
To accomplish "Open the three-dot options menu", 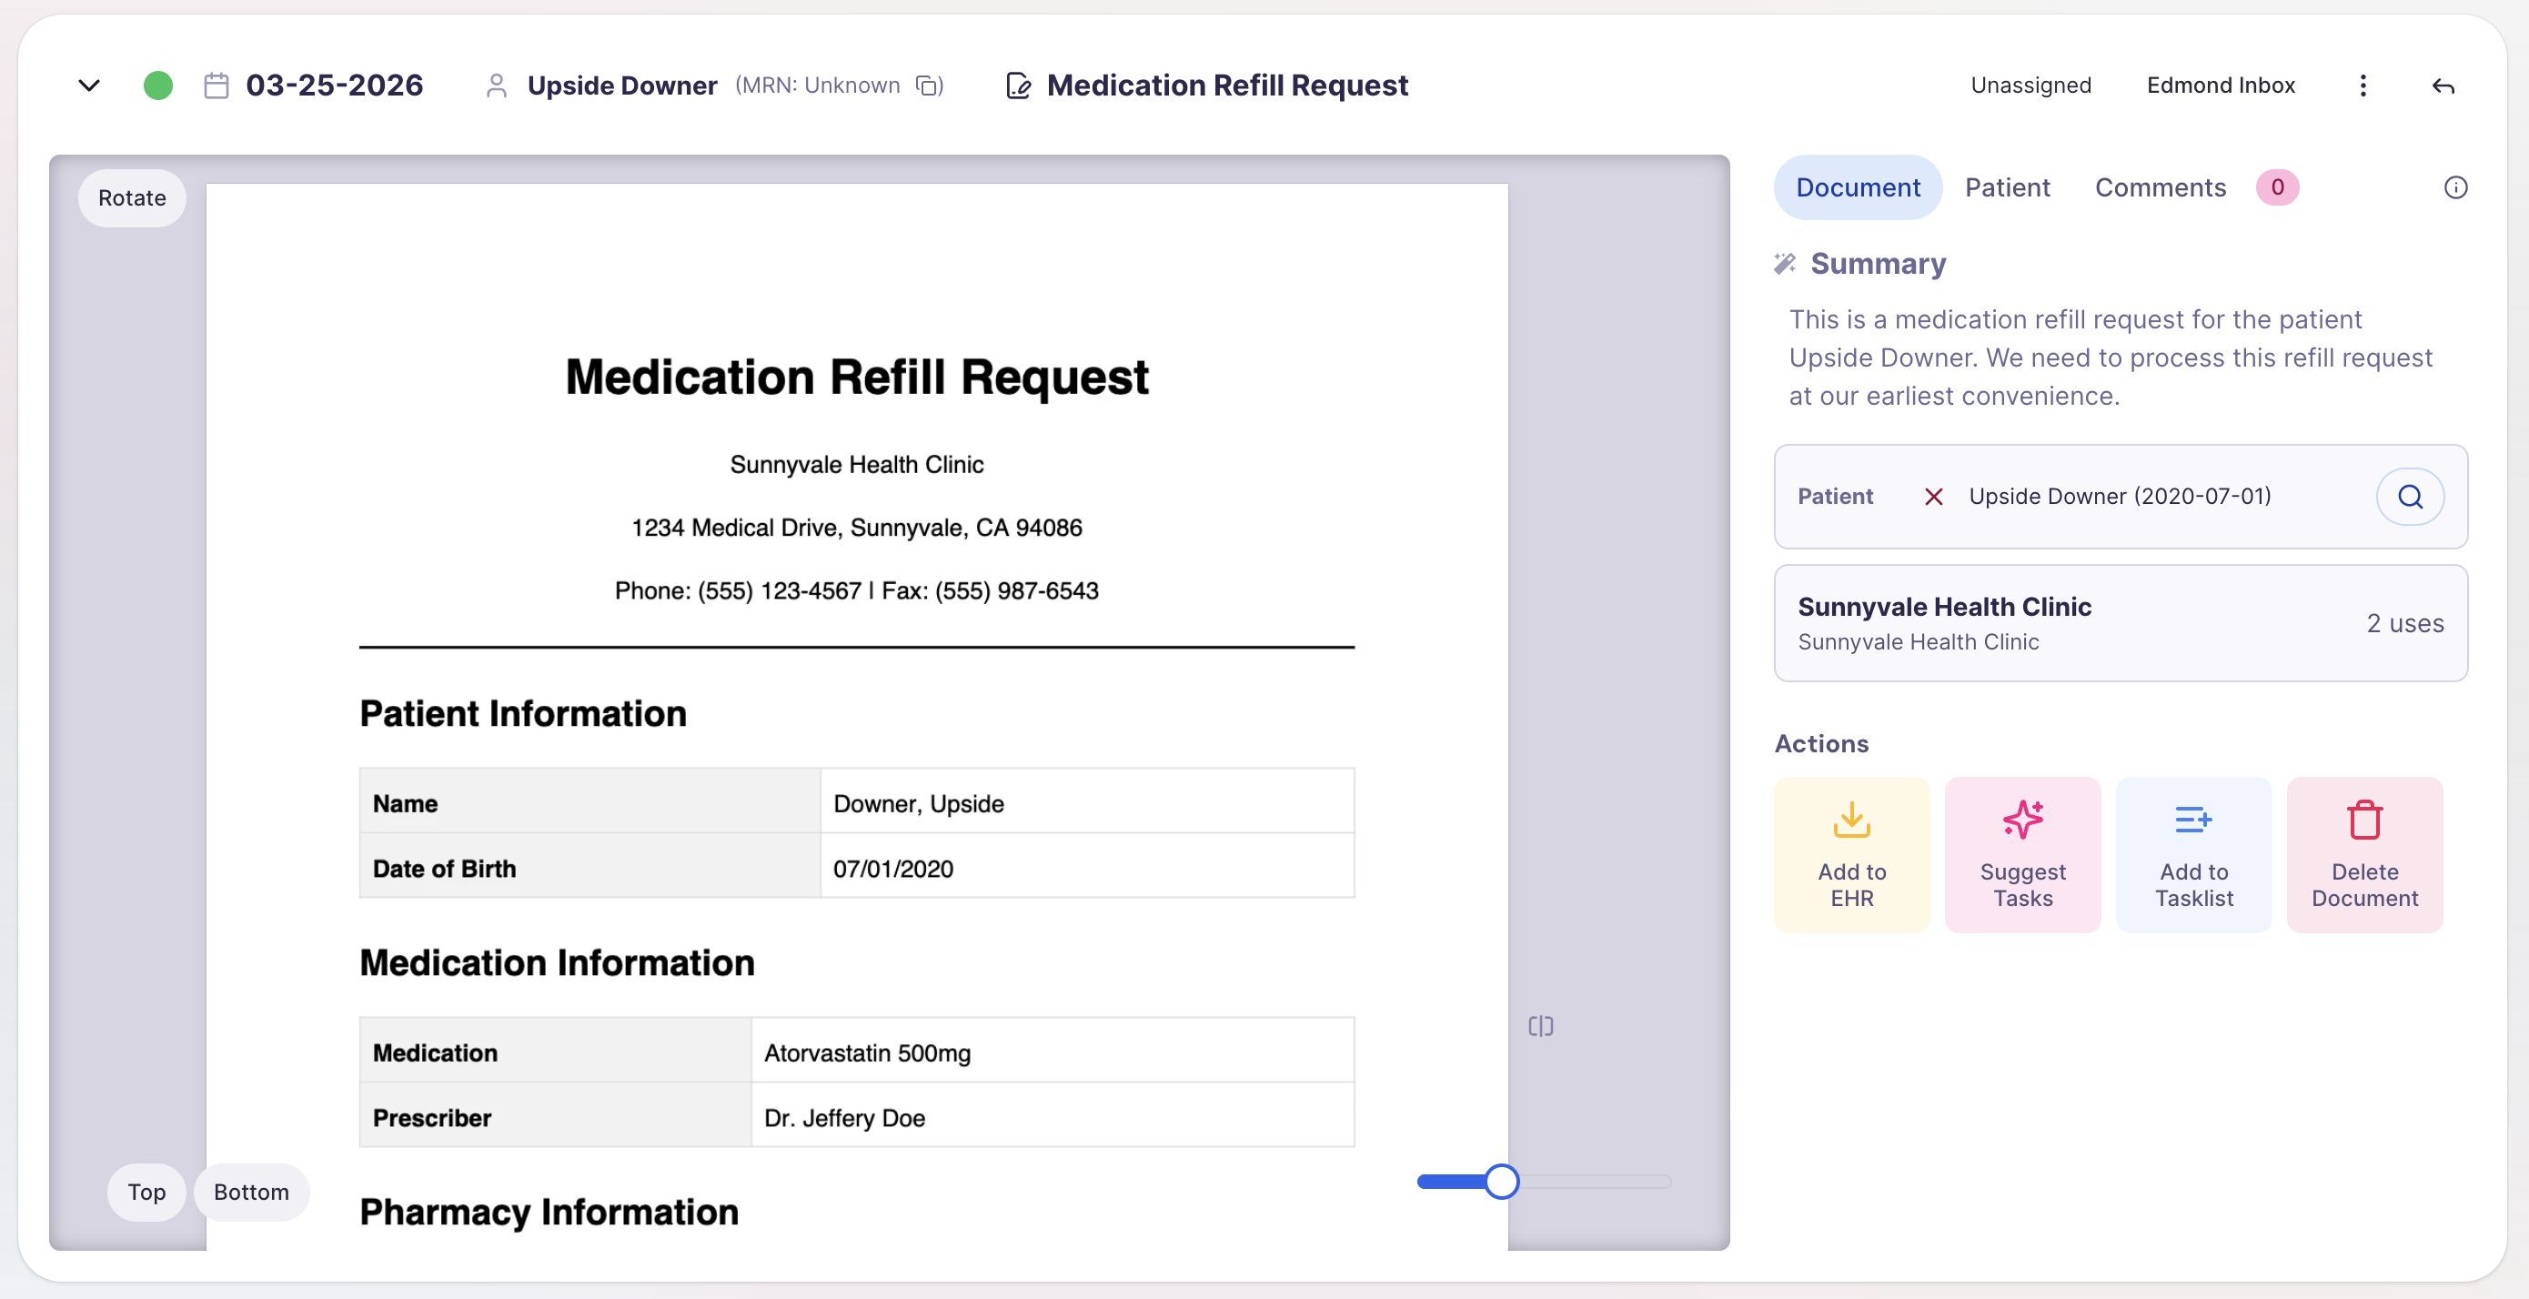I will (2363, 86).
